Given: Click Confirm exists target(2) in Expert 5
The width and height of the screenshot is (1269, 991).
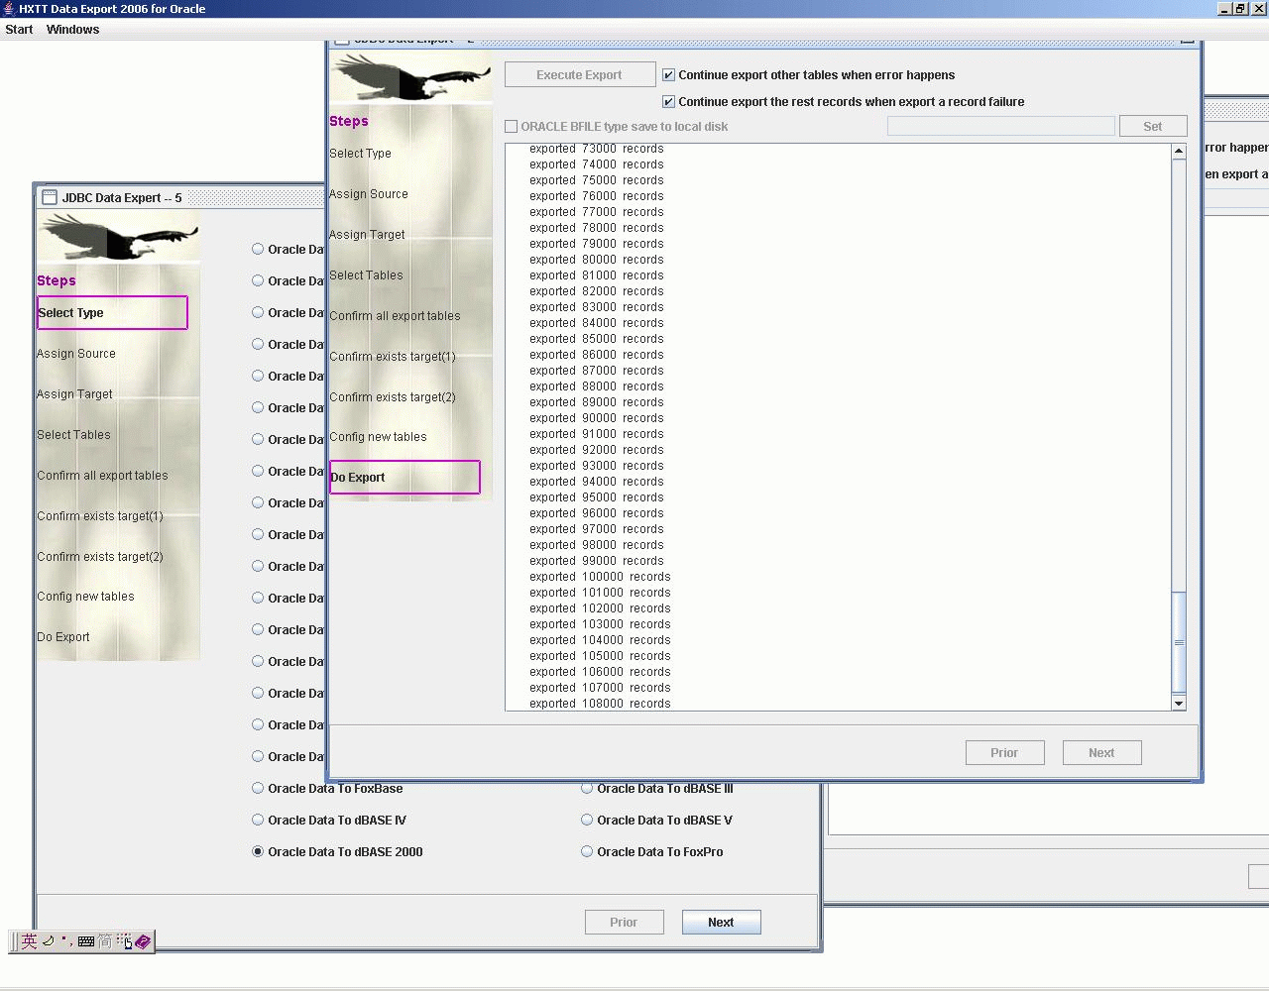Looking at the screenshot, I should tap(100, 557).
